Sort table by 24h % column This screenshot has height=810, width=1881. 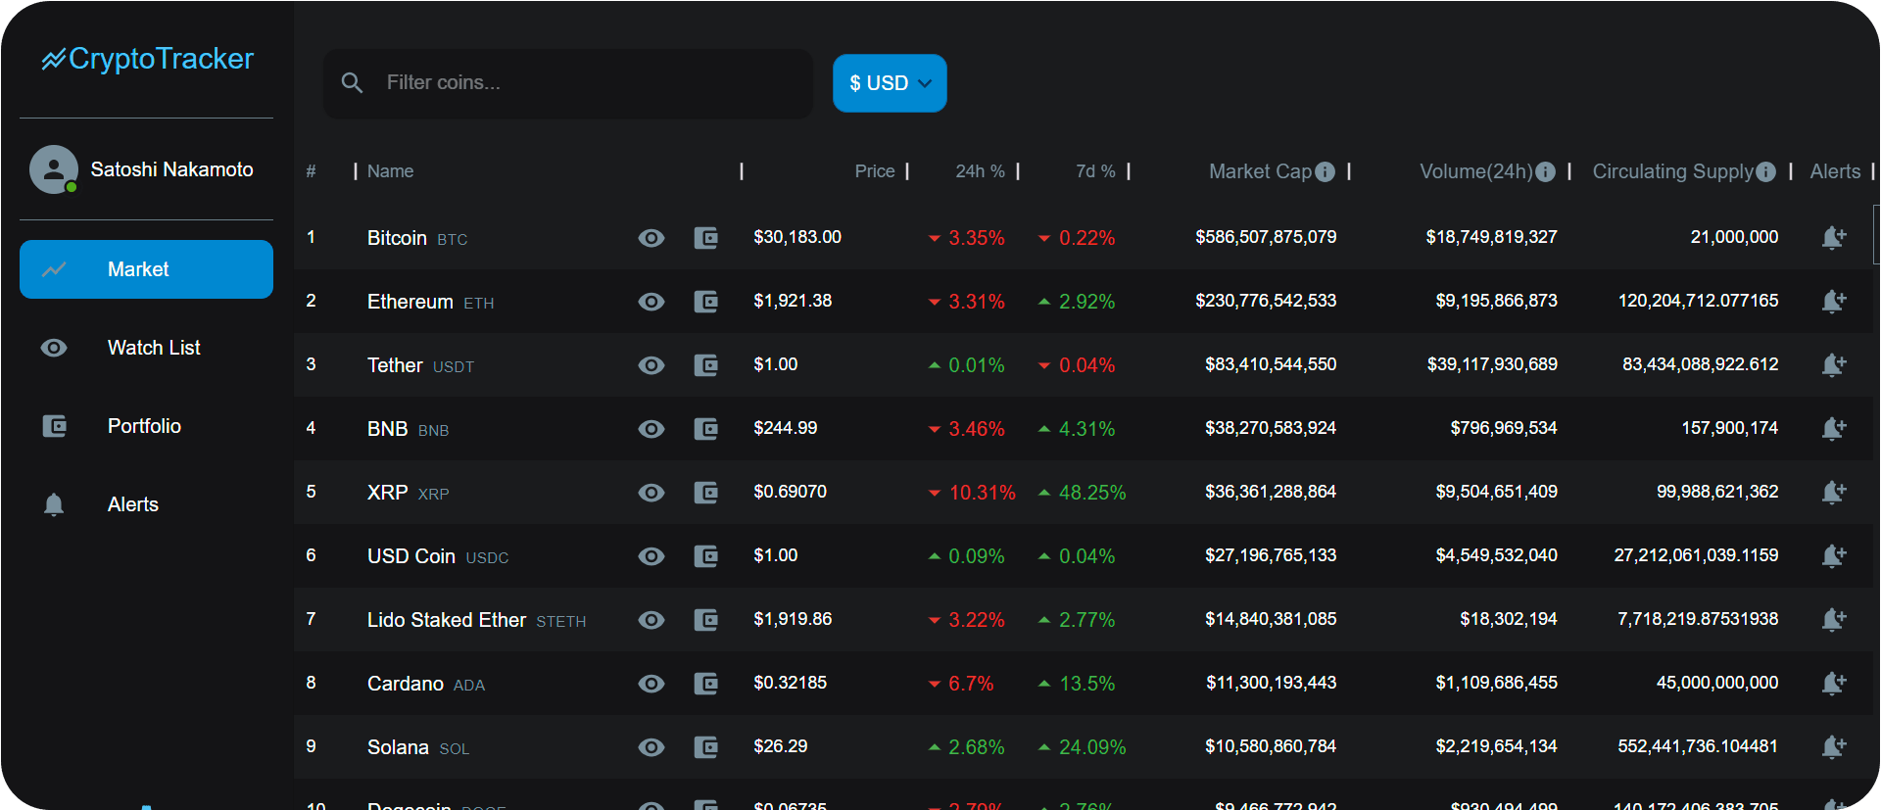coord(980,171)
